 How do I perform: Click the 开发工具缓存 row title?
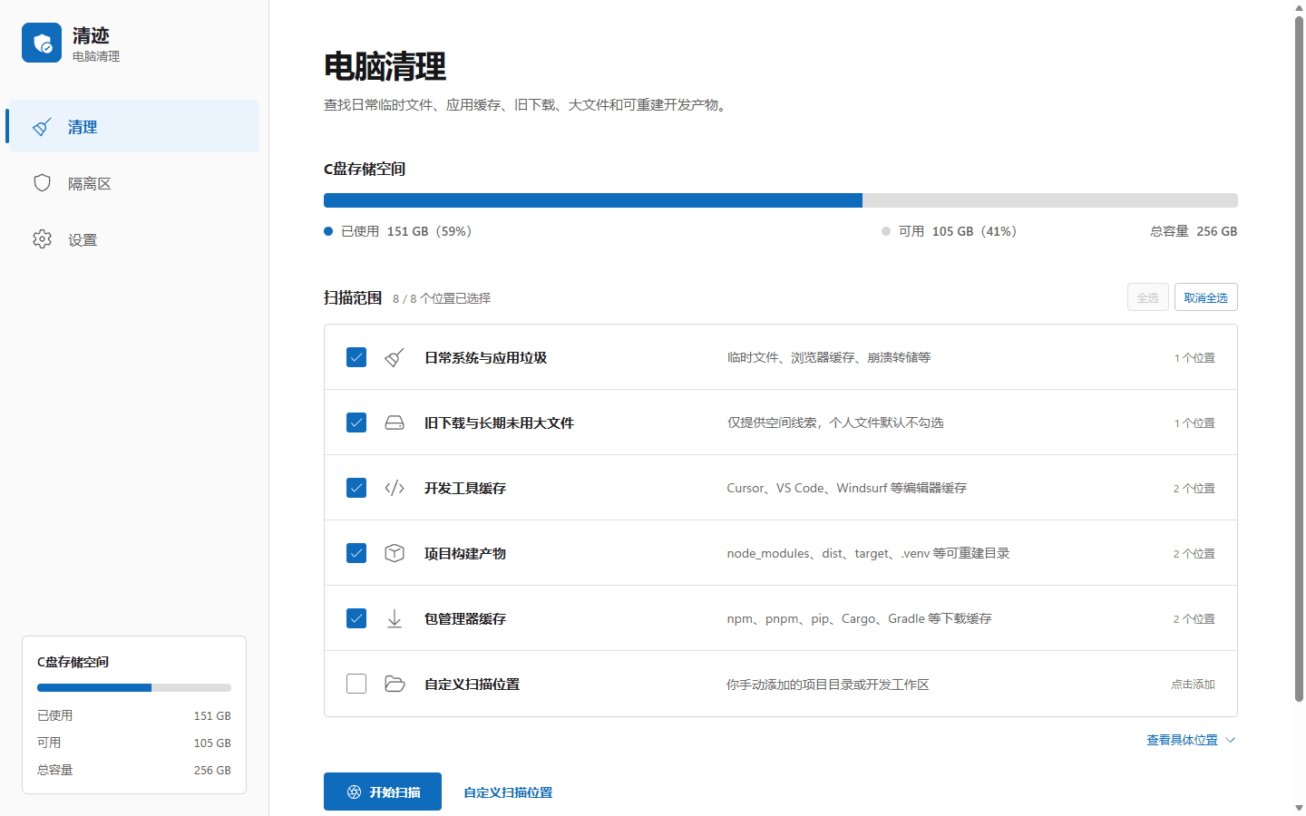(465, 488)
